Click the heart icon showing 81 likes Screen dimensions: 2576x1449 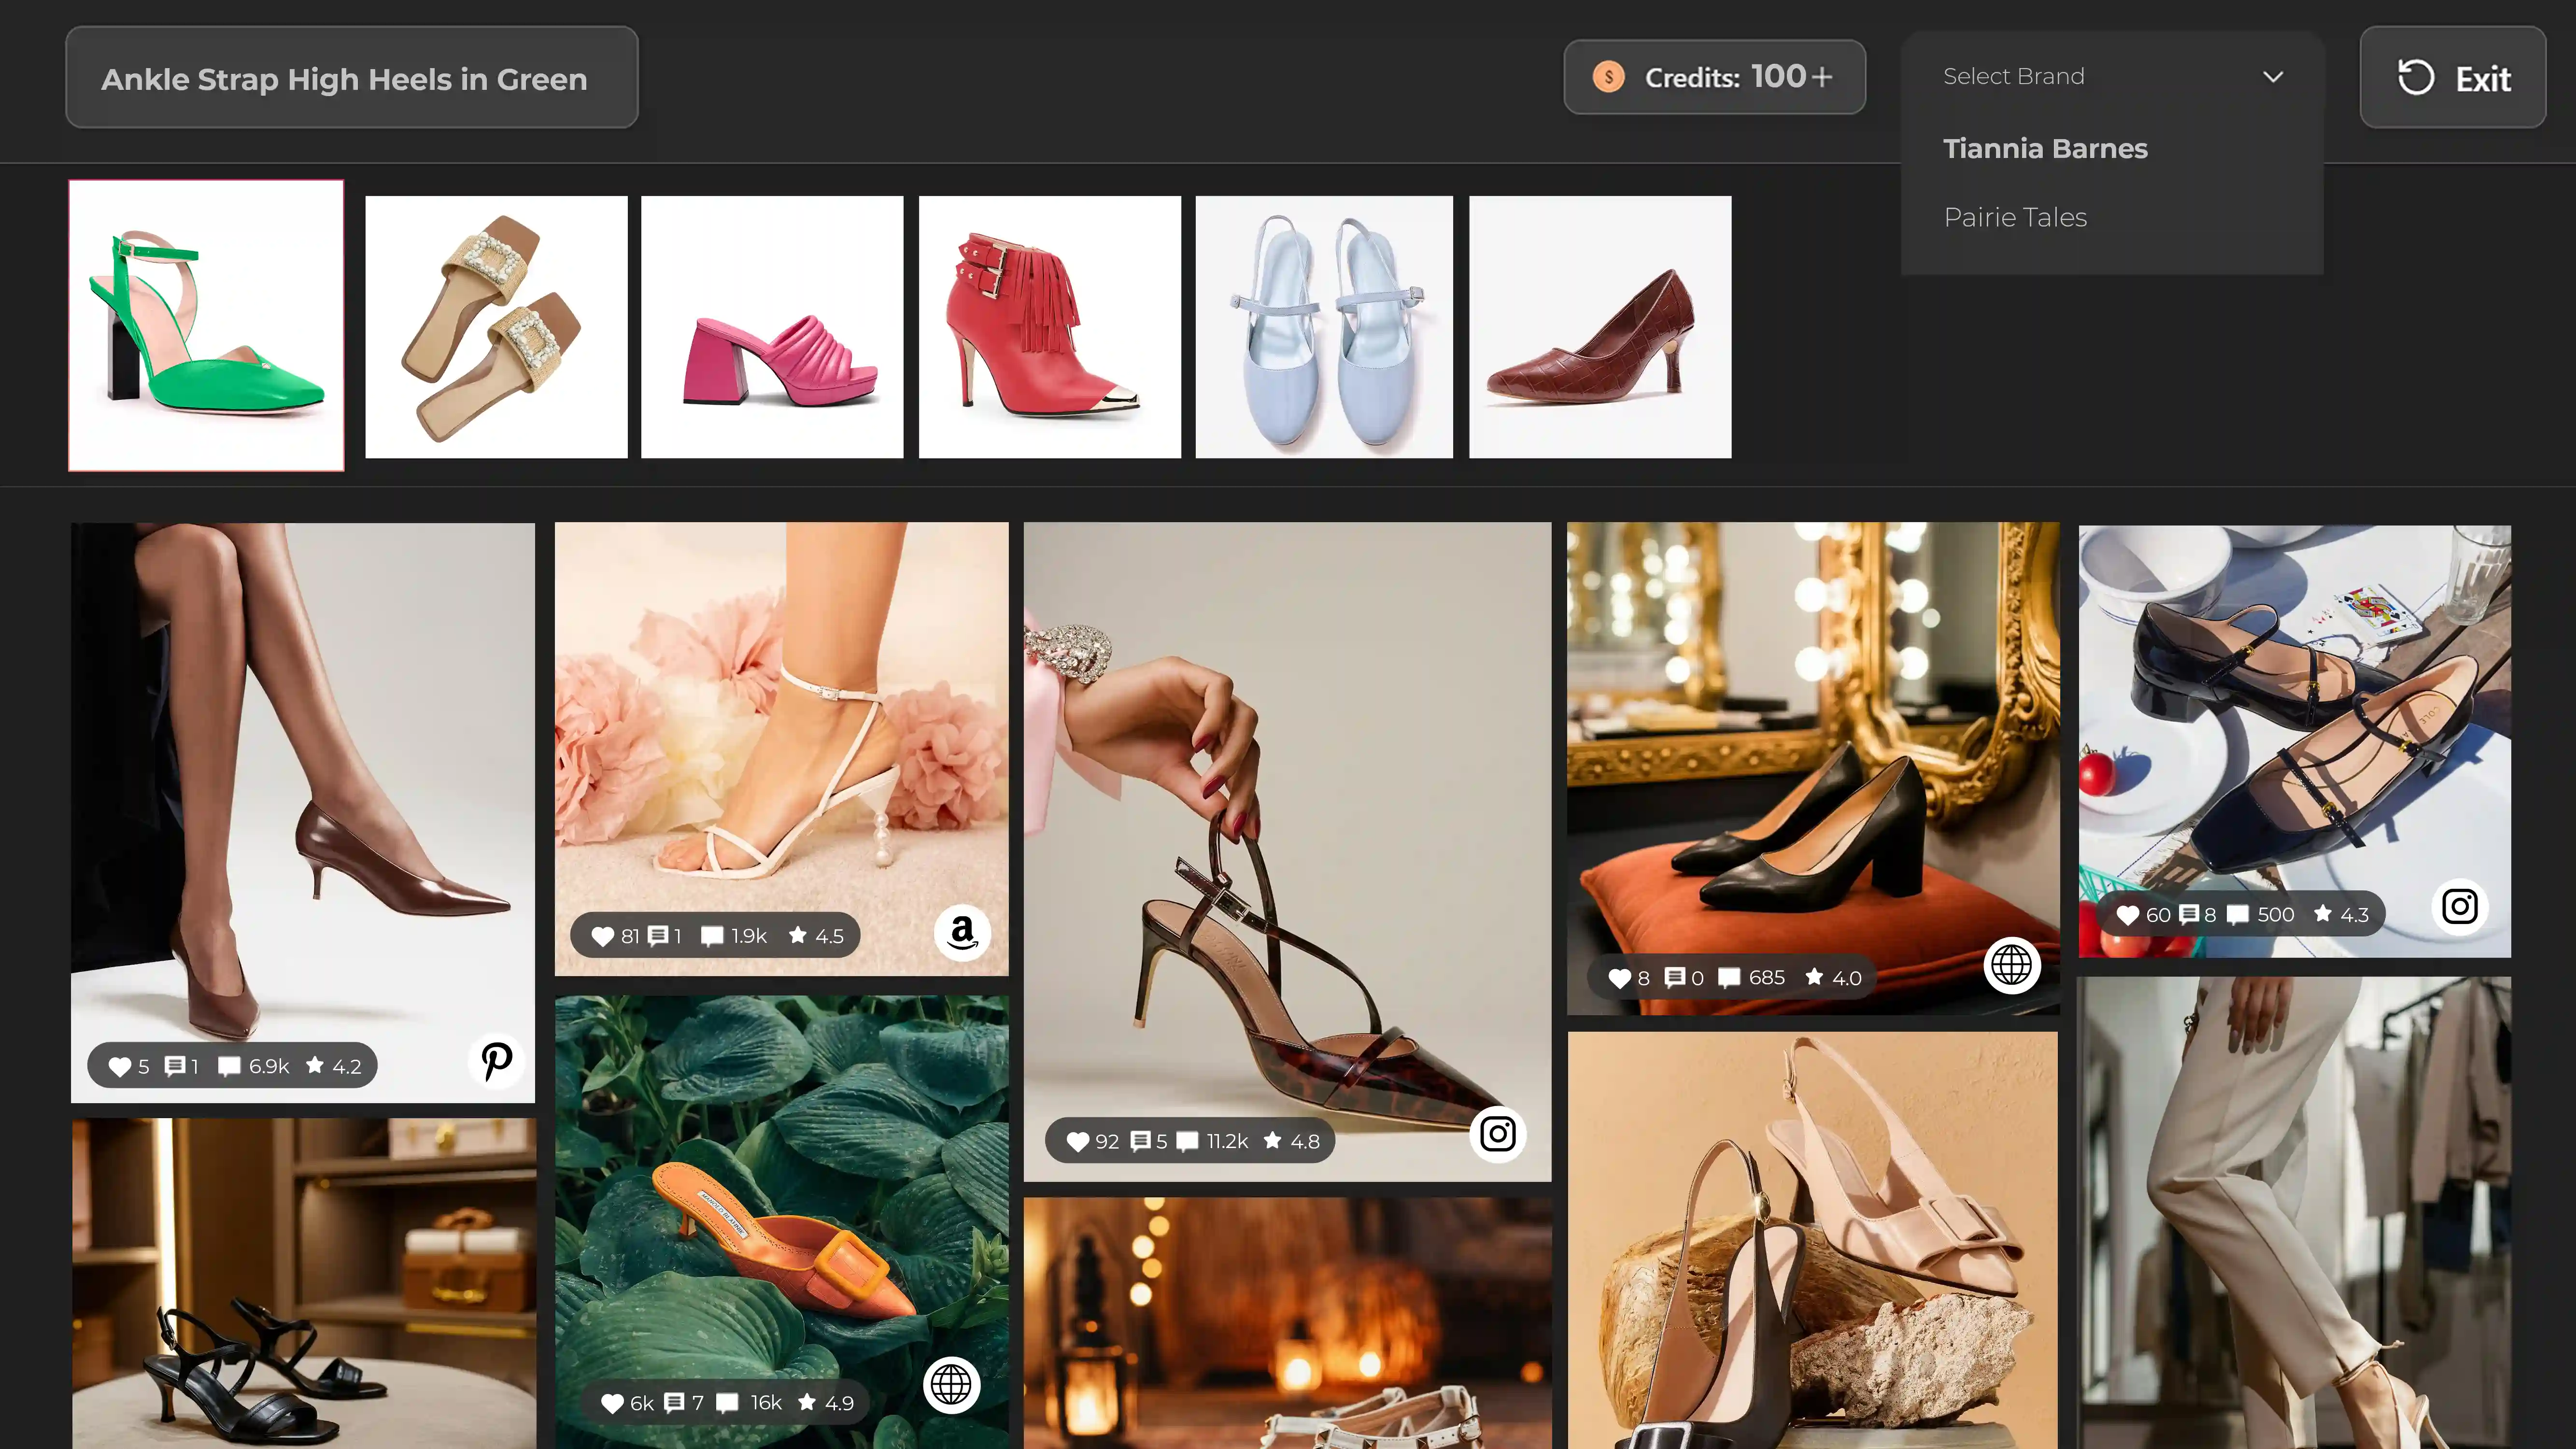[x=602, y=936]
